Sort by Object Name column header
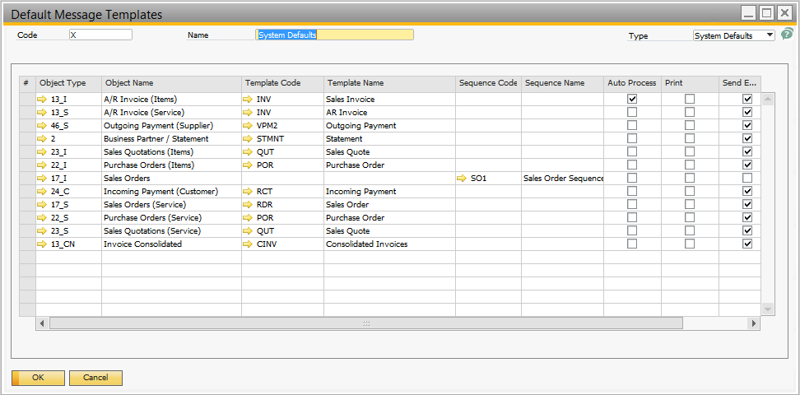The height and width of the screenshot is (395, 800). 171,84
